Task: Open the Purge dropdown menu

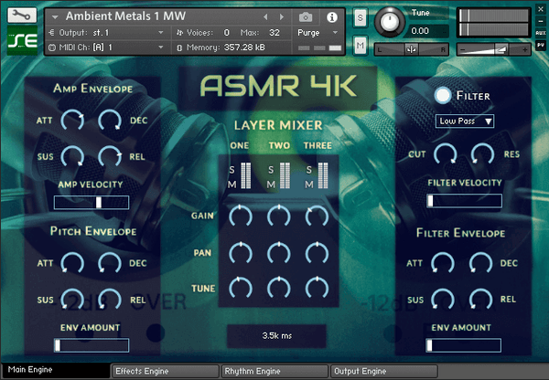Action: coord(317,32)
